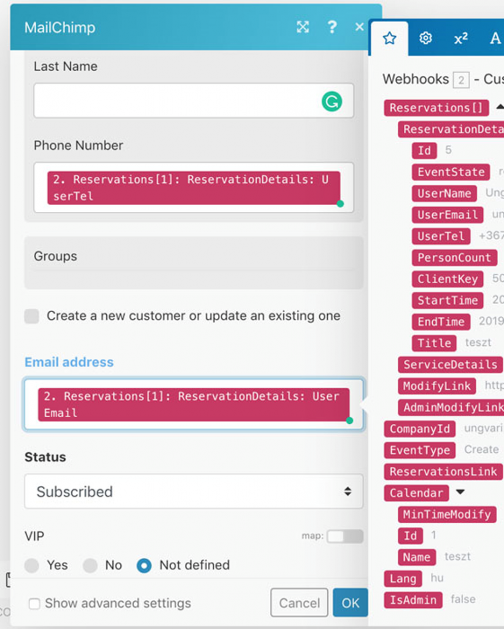504x629 pixels.
Task: Collapse the Reservations[] tree arrow
Action: 500,107
